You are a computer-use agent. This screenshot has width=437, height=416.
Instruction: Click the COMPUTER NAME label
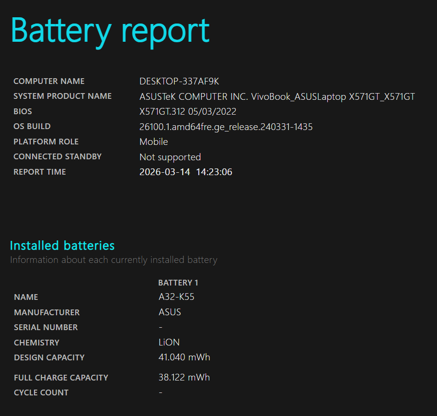click(49, 82)
